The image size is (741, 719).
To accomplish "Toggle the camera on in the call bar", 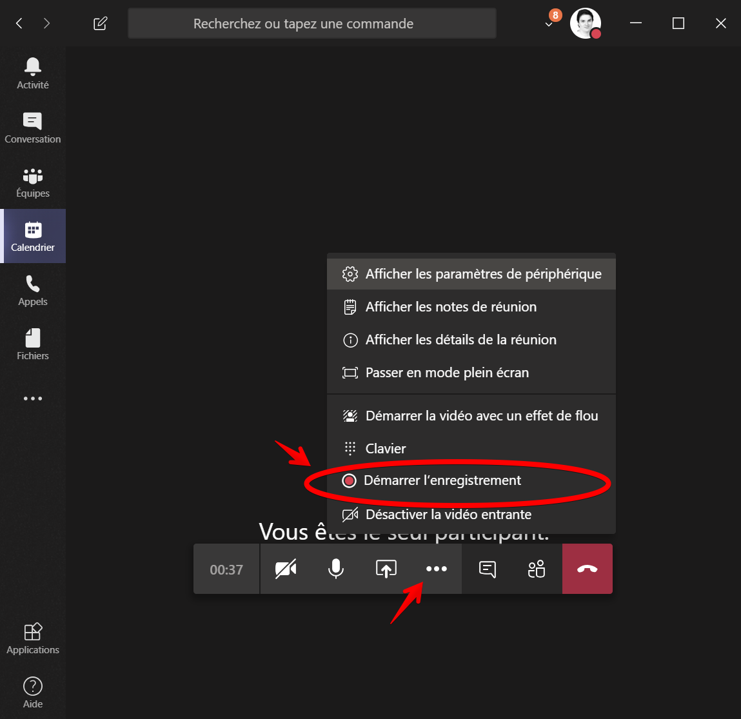I will coord(285,569).
